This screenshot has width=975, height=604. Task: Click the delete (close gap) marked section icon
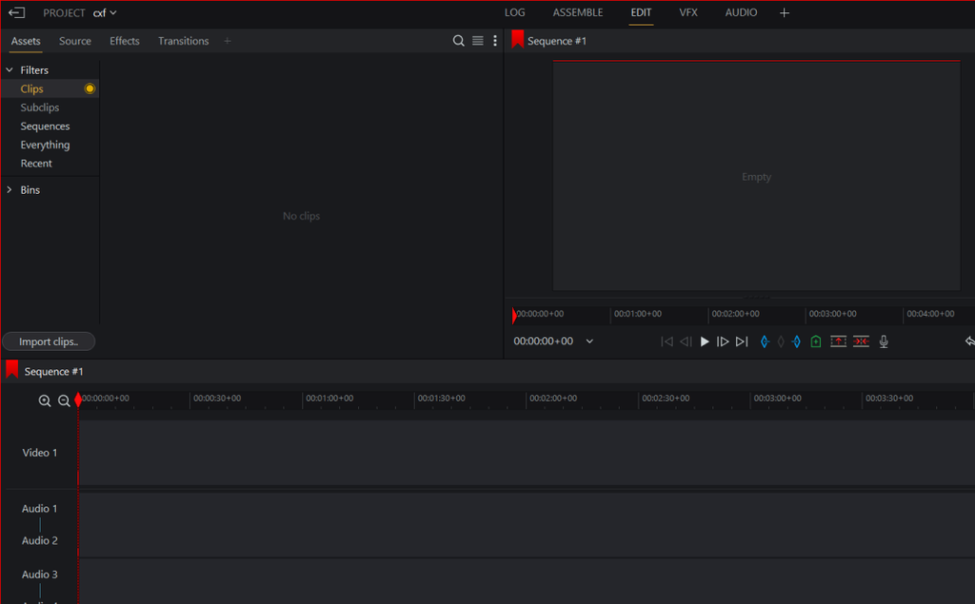[861, 341]
